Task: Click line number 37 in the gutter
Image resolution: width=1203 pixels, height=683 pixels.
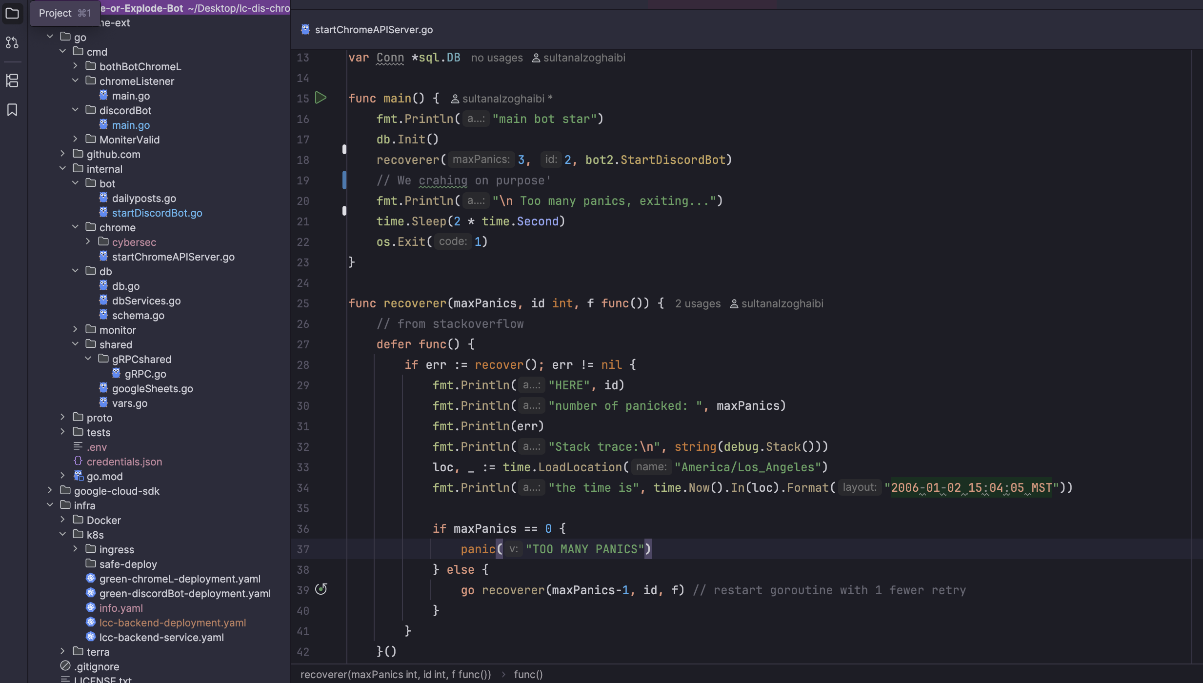Action: (303, 549)
